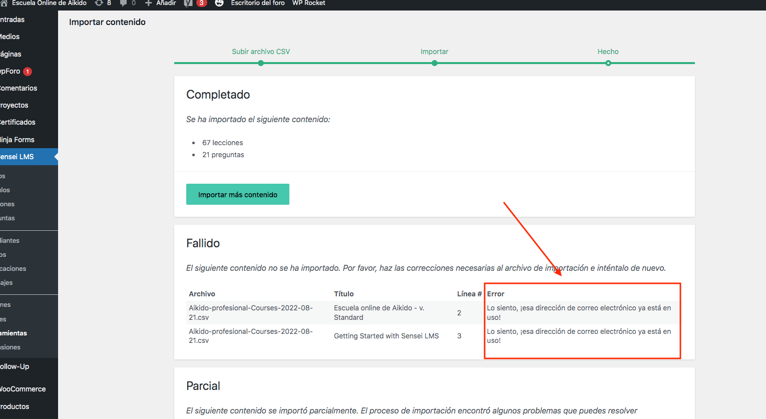The image size is (766, 419).
Task: Open Certificados in the sidebar
Action: coord(18,122)
